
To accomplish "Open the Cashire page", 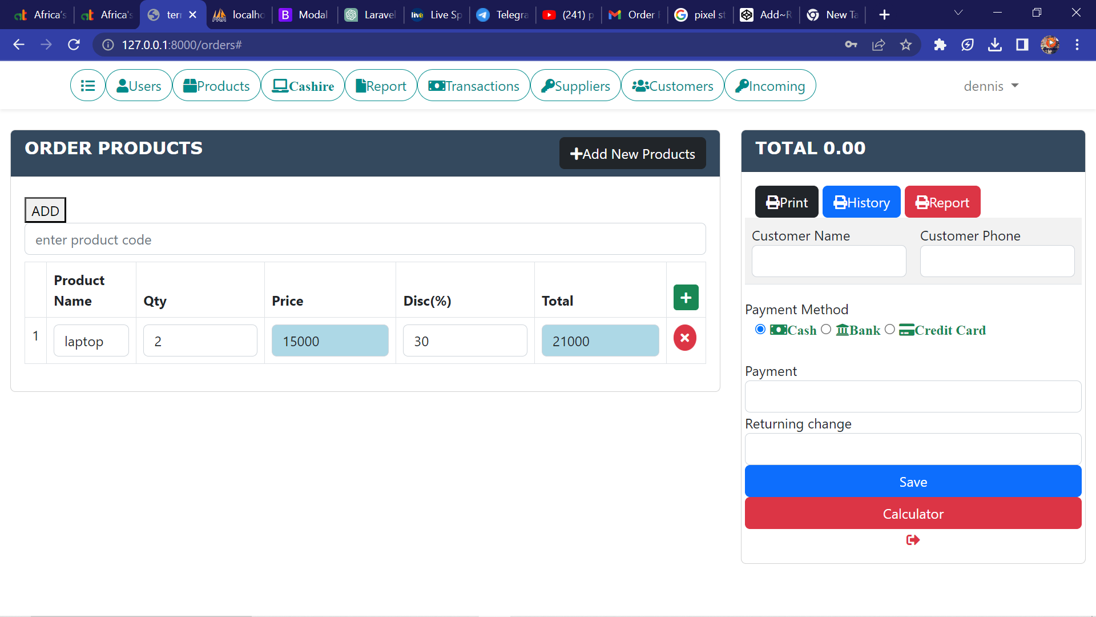I will tap(303, 86).
